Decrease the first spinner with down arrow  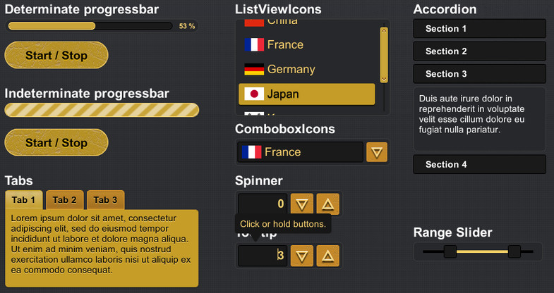click(302, 204)
